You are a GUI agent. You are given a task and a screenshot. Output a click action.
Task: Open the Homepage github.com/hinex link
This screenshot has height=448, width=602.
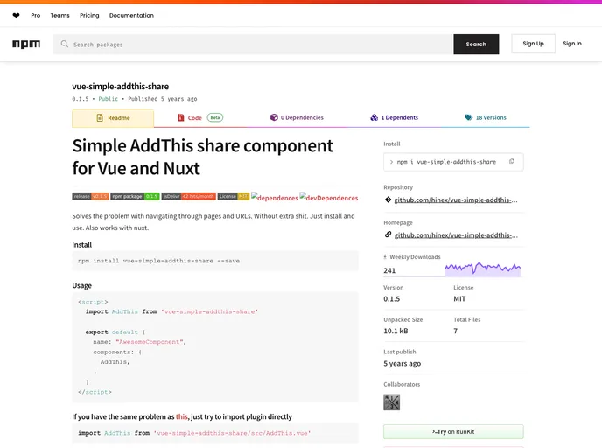coord(456,235)
